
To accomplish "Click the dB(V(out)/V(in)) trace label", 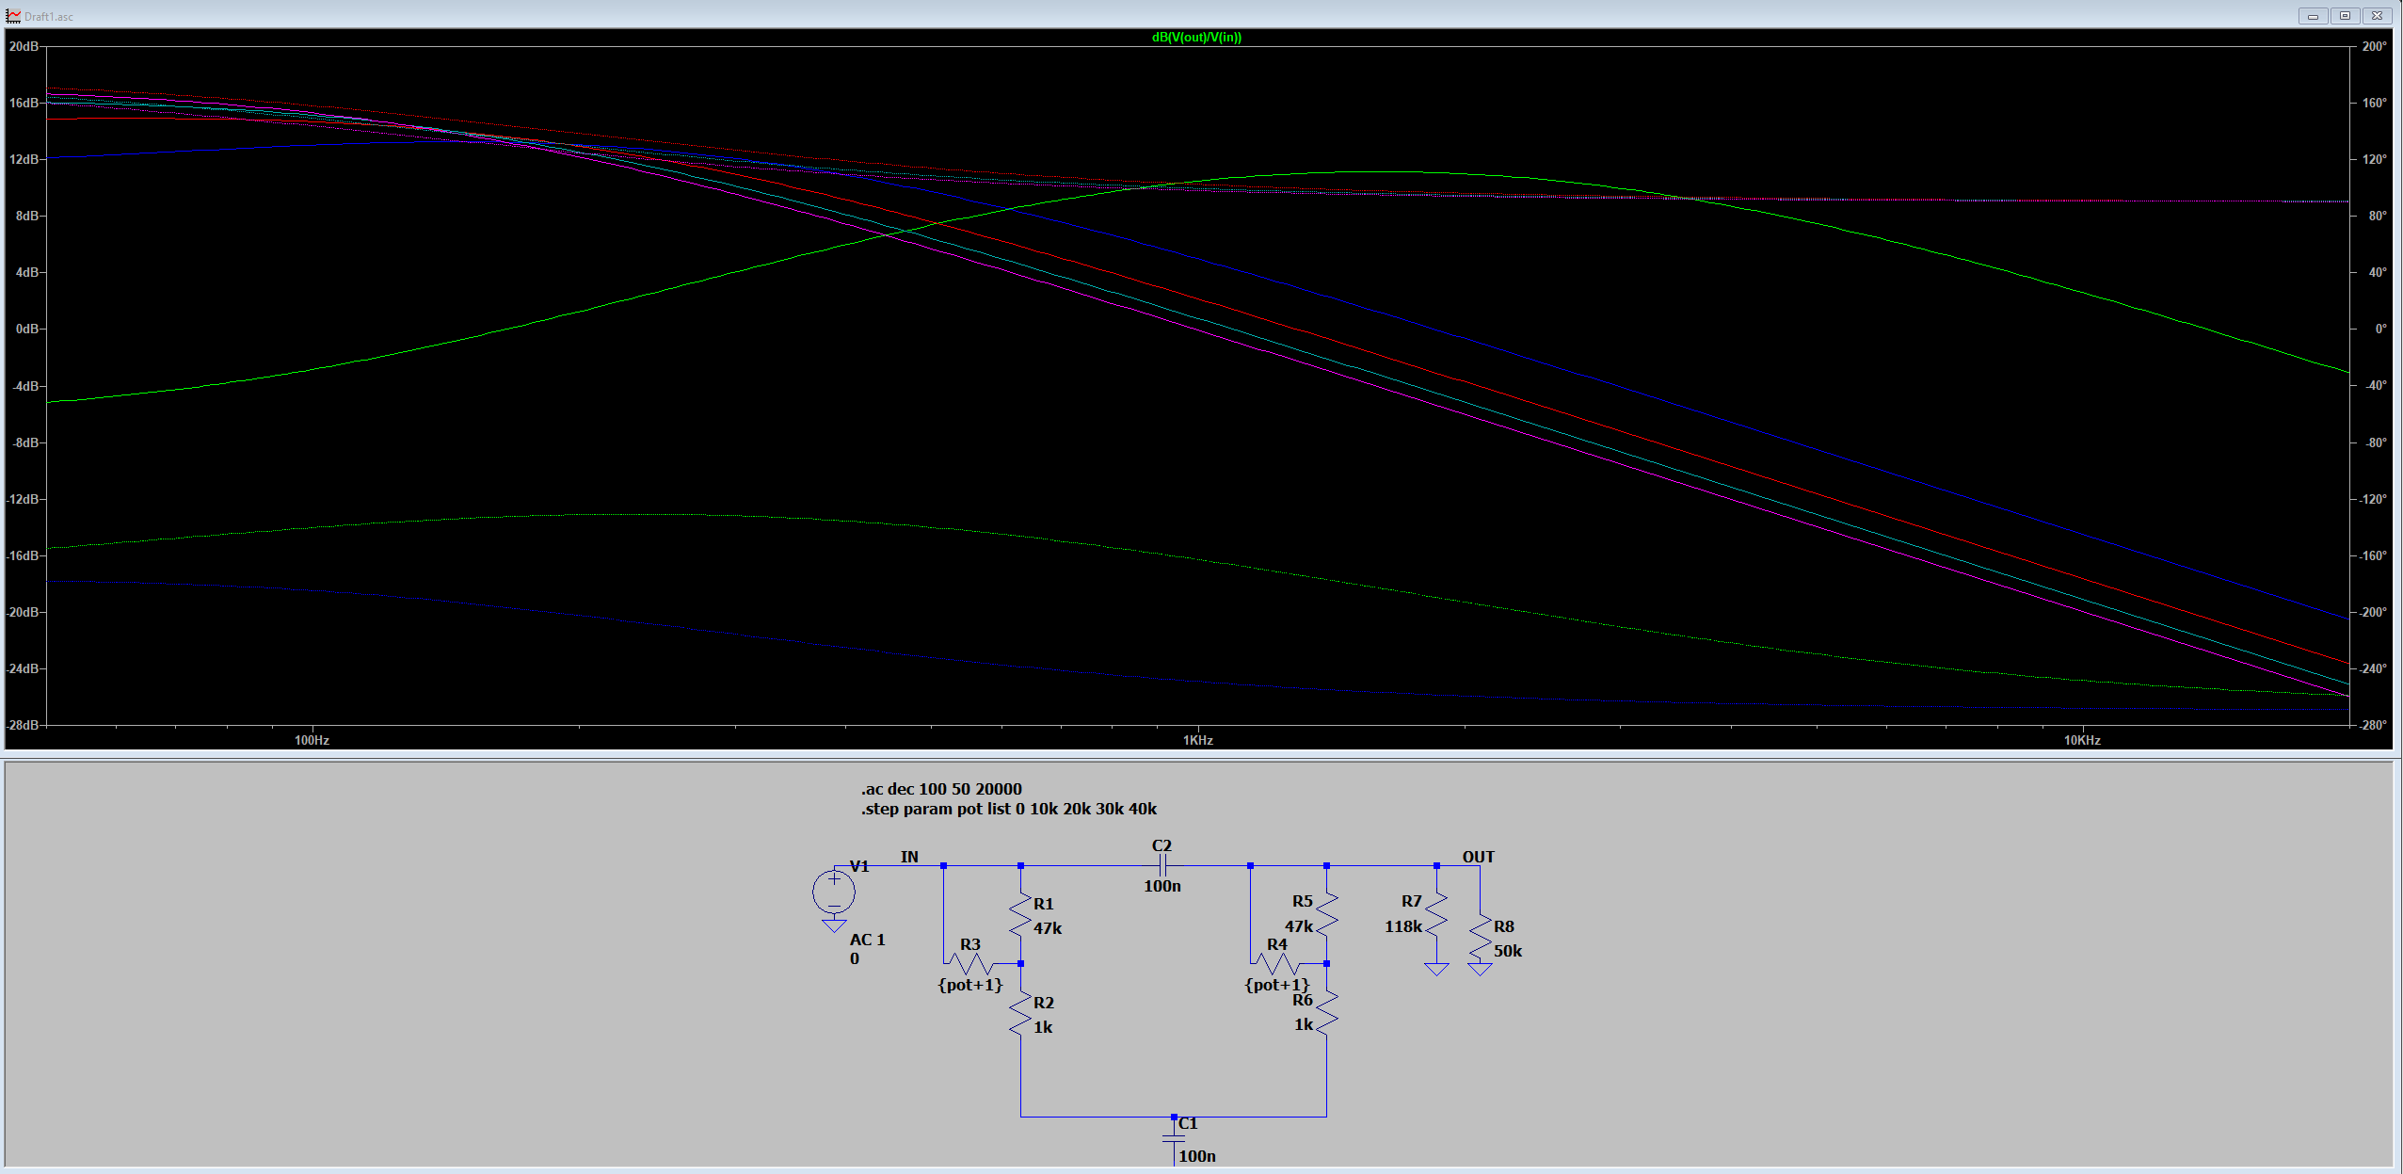I will (x=1196, y=38).
